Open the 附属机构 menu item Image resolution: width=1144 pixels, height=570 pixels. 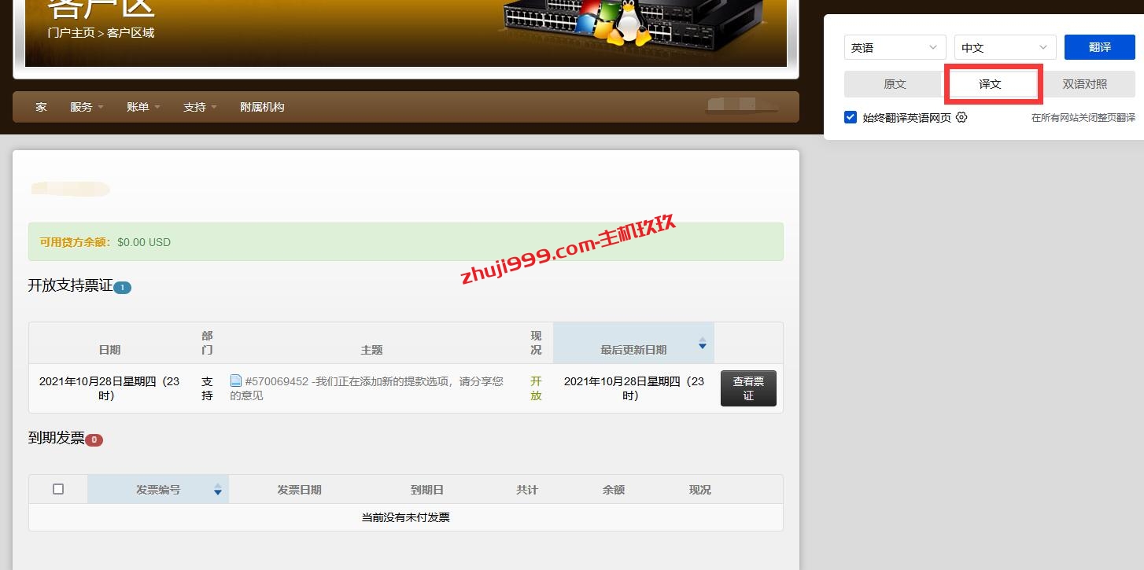[x=262, y=107]
